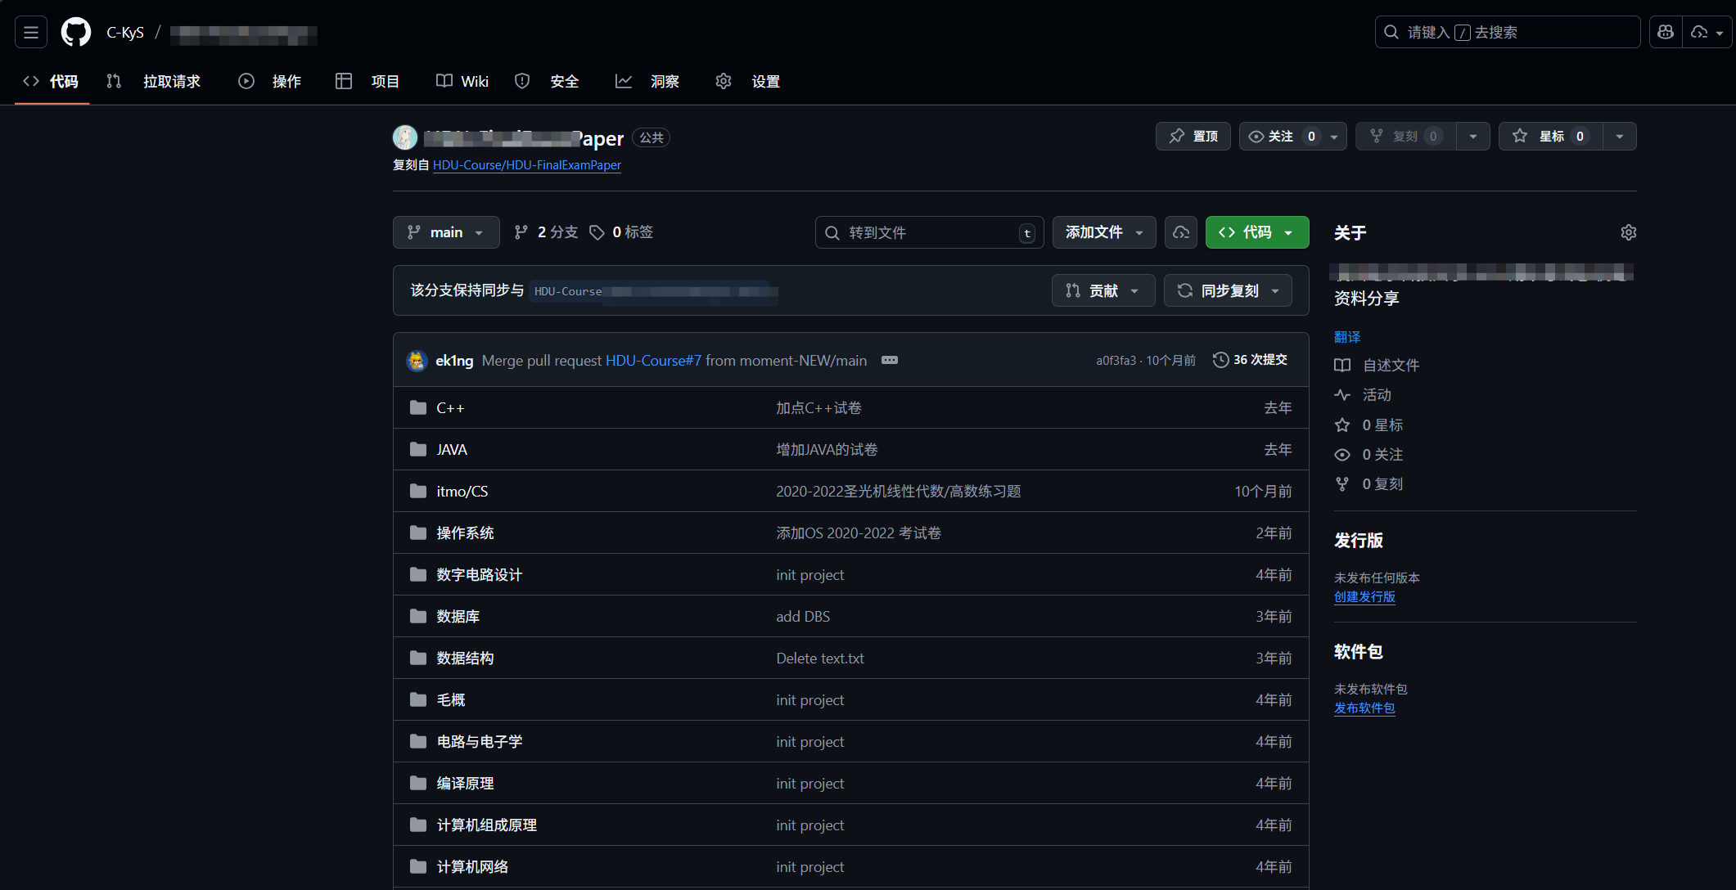The height and width of the screenshot is (890, 1736).
Task: Open the HDU-Course/HDU-FinalExamPaper upstream link
Action: 526,165
